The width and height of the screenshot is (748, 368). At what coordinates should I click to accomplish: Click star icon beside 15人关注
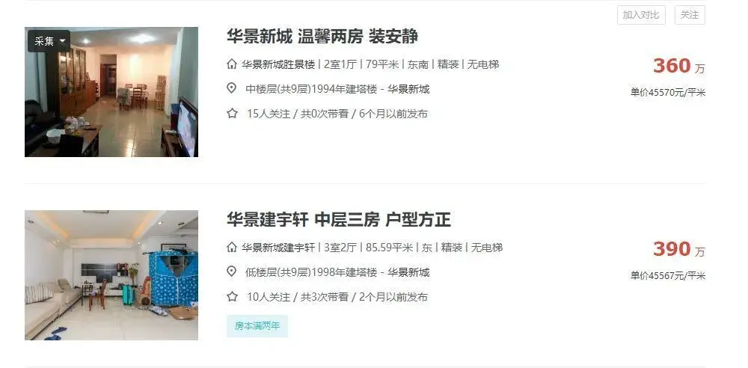pyautogui.click(x=233, y=113)
